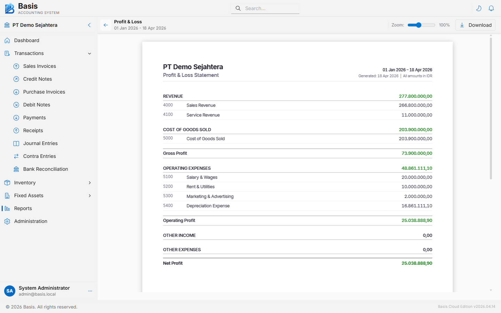
Task: Click the Journal Entries icon
Action: [16, 143]
